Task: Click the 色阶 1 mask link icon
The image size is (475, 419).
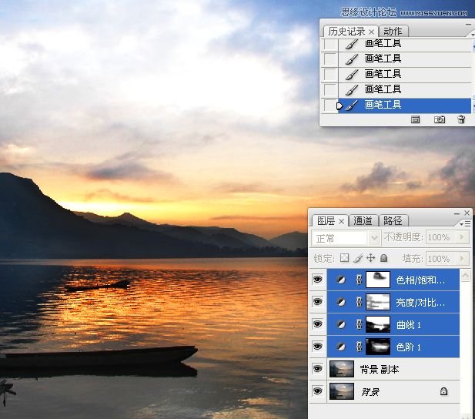Action: 359,347
